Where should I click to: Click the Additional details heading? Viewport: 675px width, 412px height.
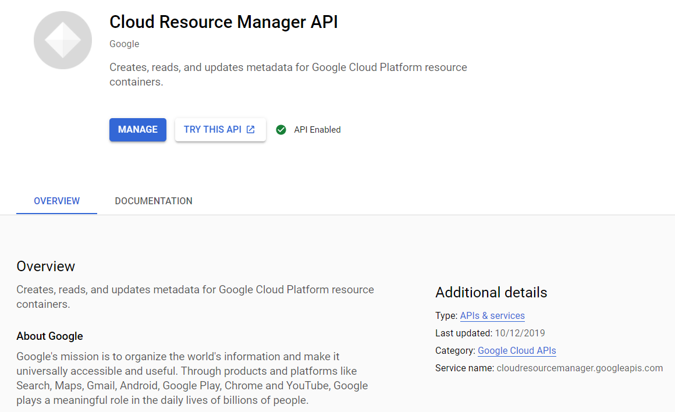click(x=491, y=293)
